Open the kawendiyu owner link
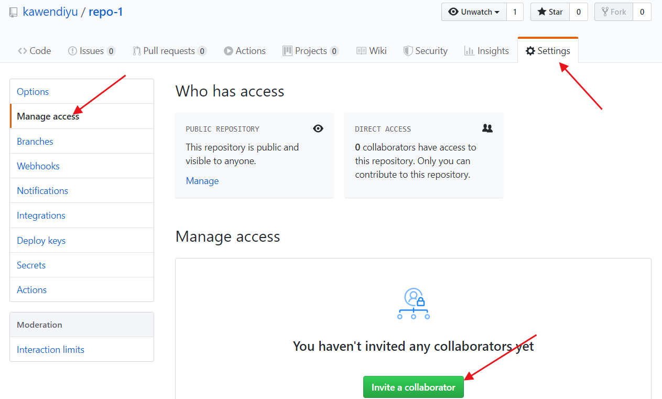This screenshot has width=662, height=399. [50, 12]
